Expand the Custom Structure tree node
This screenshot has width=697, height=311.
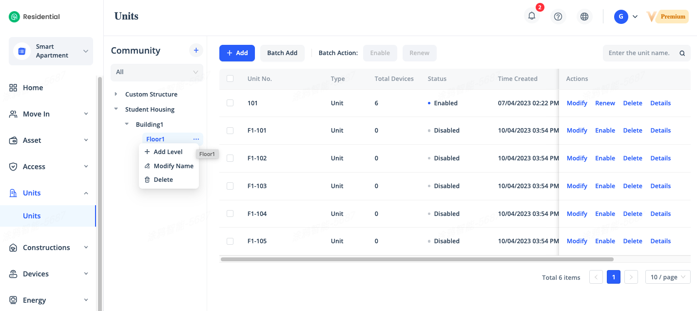click(116, 94)
